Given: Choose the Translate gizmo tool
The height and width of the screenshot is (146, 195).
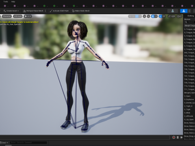Looking at the screenshot, I should point(134,16).
